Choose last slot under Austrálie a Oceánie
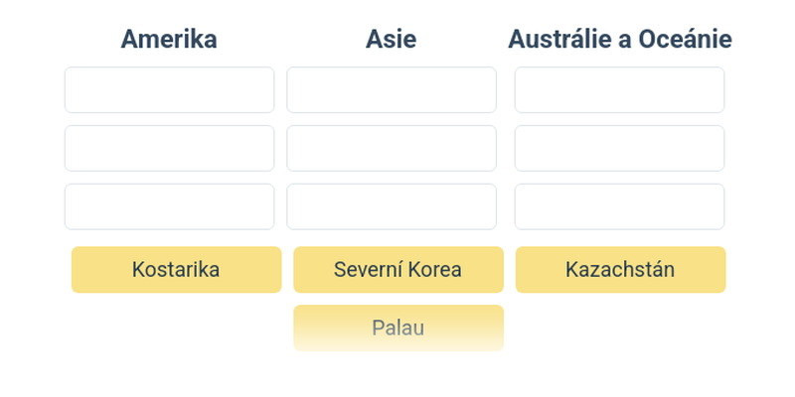 tap(619, 206)
